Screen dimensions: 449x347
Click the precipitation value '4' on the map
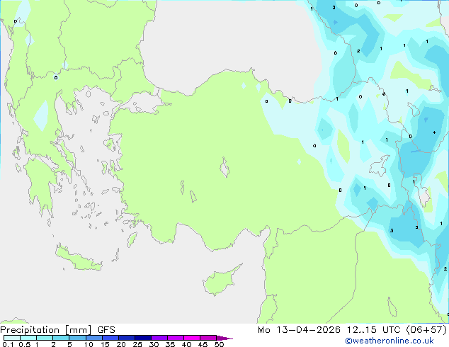coord(434,132)
